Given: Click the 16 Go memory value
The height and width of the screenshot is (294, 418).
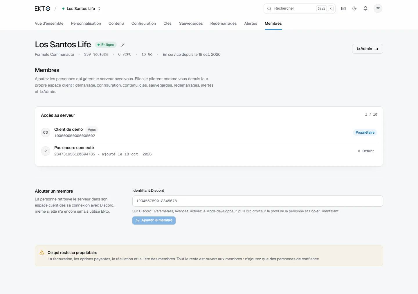Looking at the screenshot, I should [x=147, y=55].
